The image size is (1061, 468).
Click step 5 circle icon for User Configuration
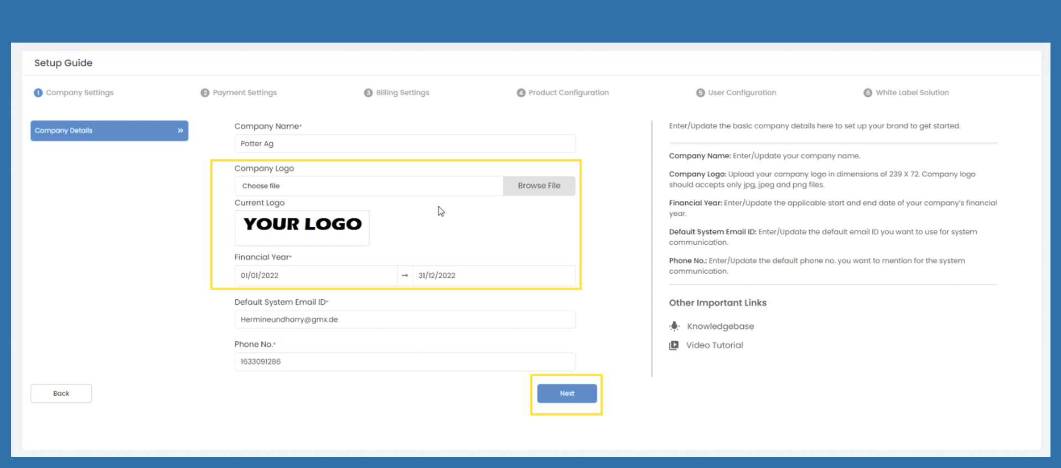[x=701, y=93]
